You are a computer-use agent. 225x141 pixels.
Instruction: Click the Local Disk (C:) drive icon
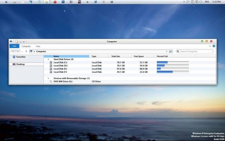(x=51, y=62)
